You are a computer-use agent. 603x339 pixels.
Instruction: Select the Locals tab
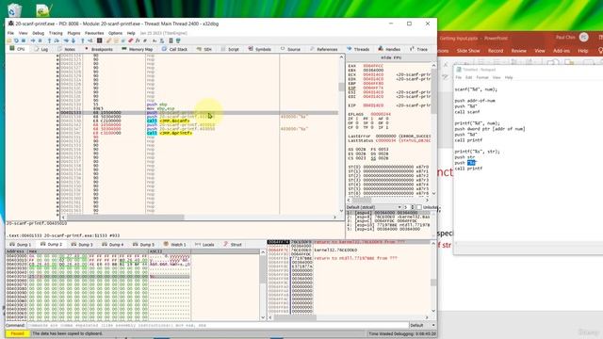[204, 245]
